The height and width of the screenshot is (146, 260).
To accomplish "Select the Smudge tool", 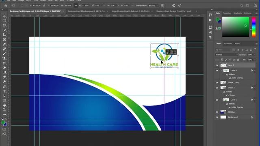I will click(4, 77).
